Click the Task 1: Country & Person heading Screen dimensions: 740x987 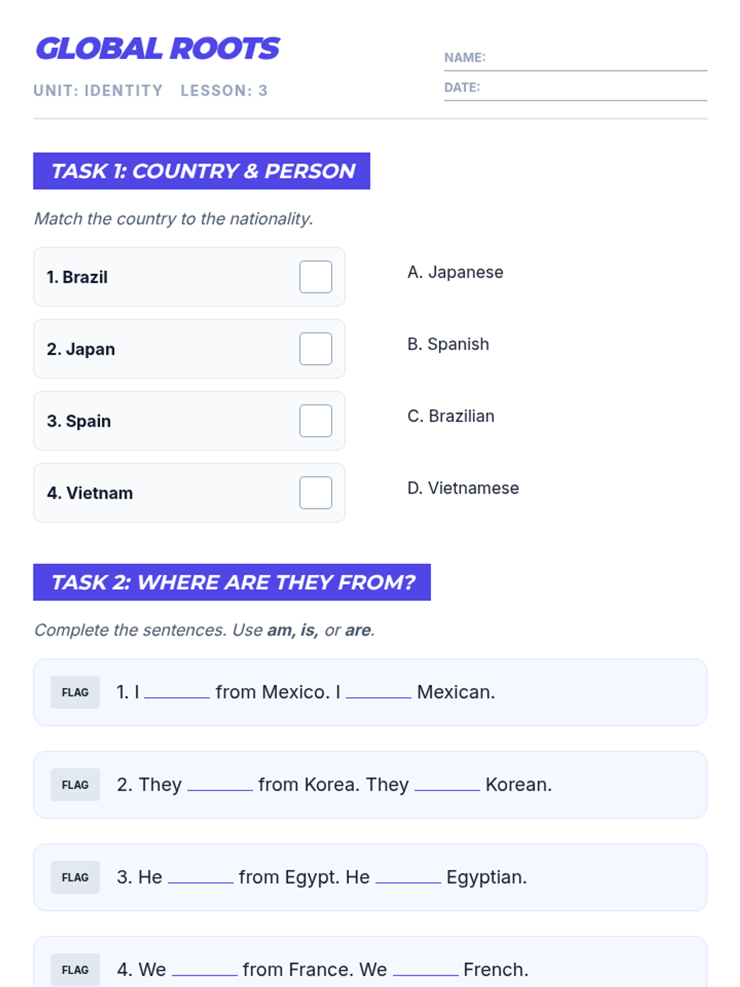coord(202,171)
